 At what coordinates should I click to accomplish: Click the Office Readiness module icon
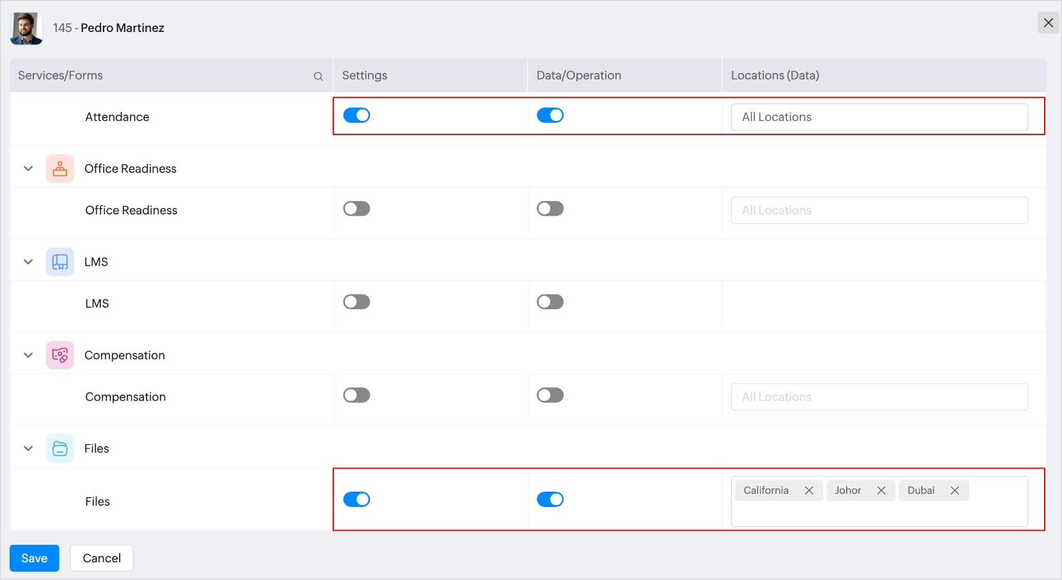pos(60,169)
